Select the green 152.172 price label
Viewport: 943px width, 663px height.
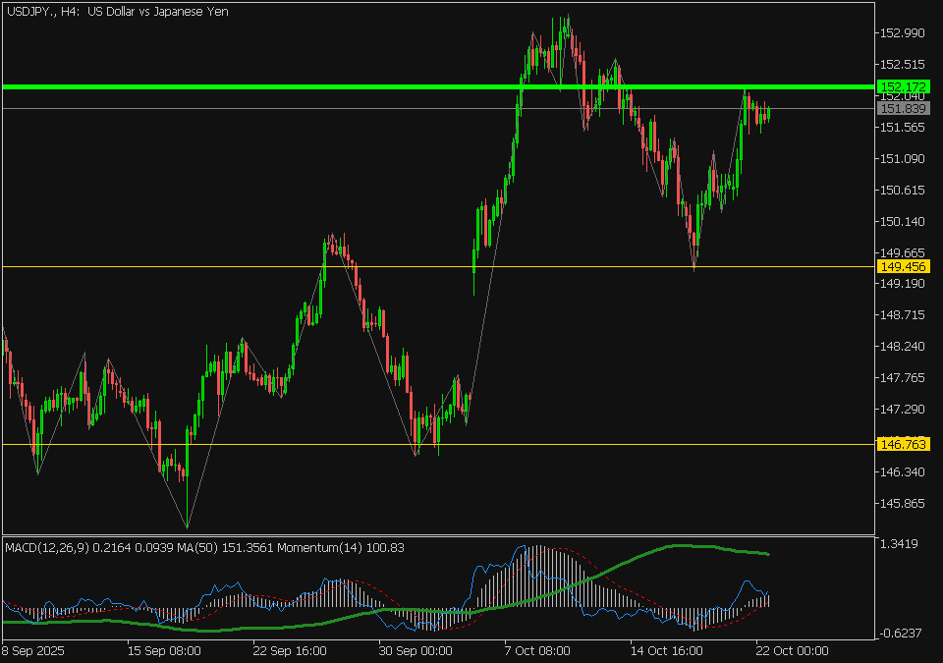(902, 86)
